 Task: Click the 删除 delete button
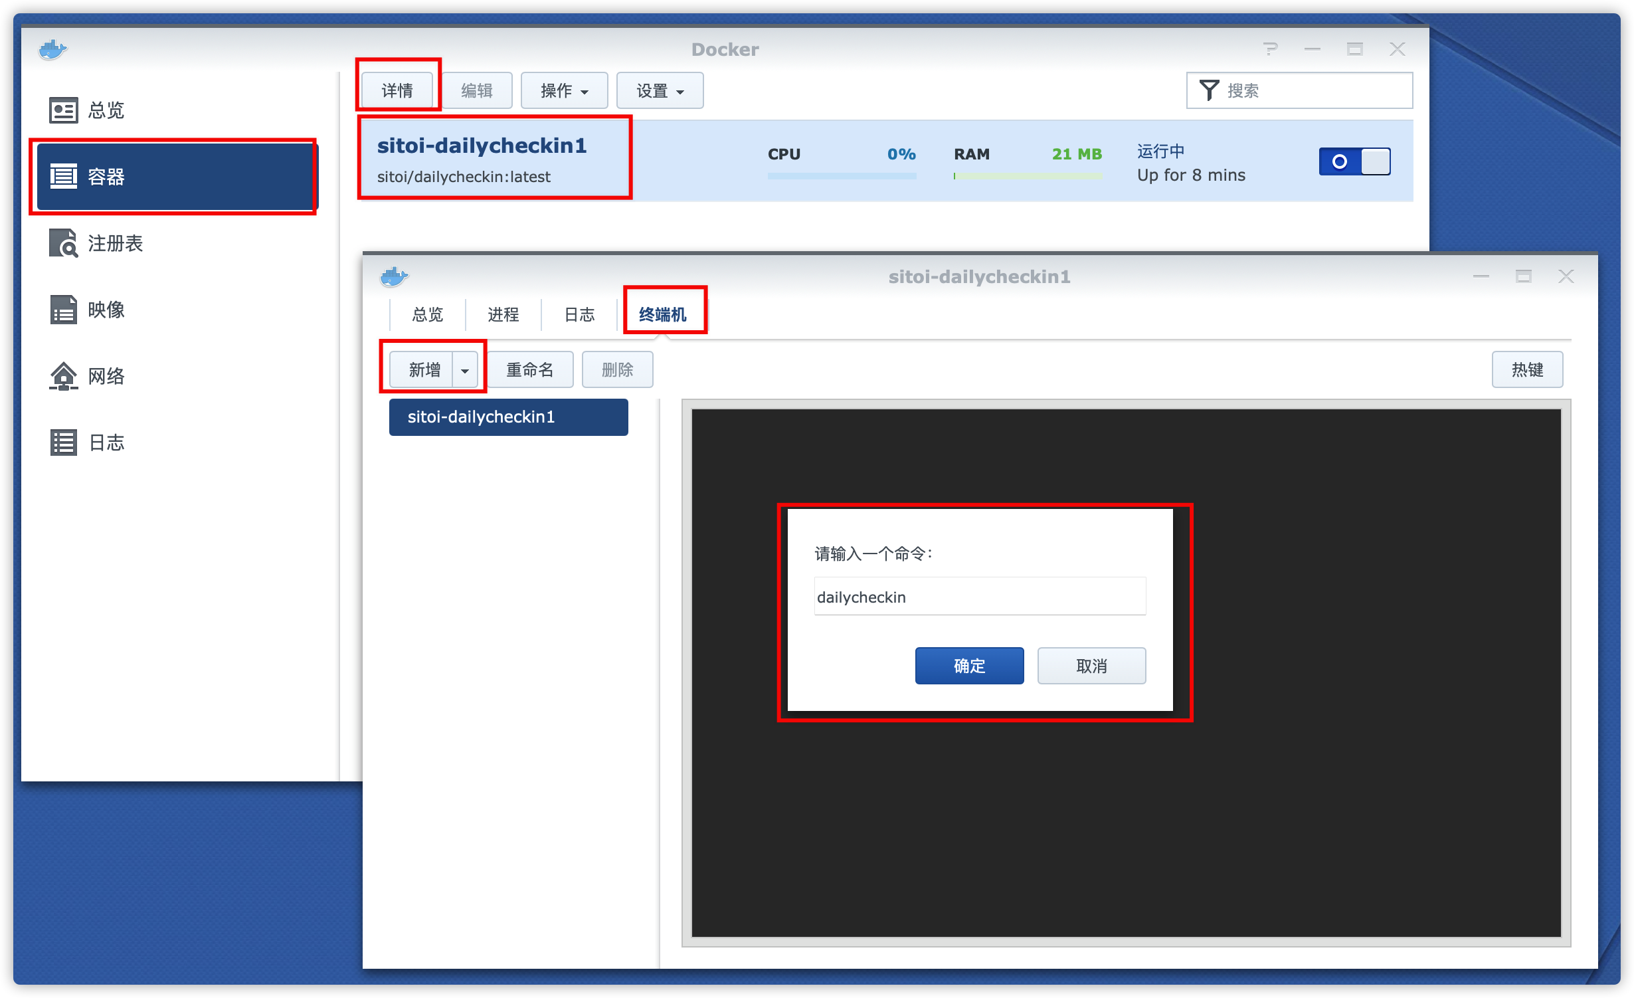point(618,370)
